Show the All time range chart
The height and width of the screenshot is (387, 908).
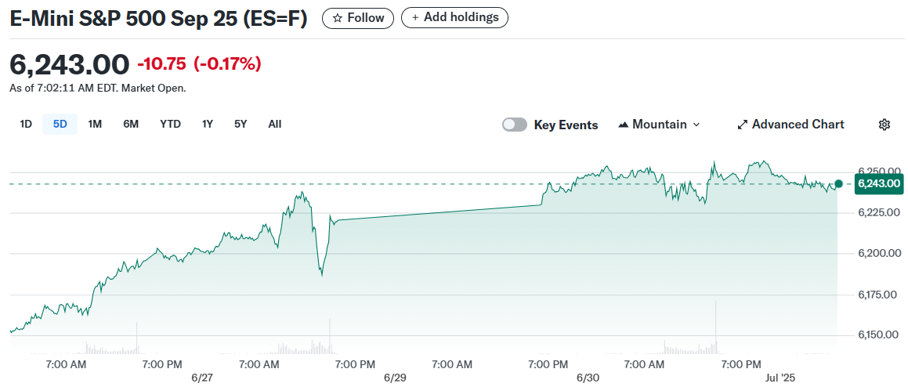pos(275,124)
